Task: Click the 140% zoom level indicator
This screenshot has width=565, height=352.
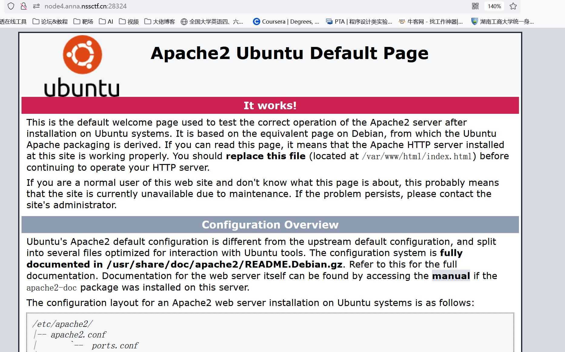Action: pyautogui.click(x=494, y=6)
